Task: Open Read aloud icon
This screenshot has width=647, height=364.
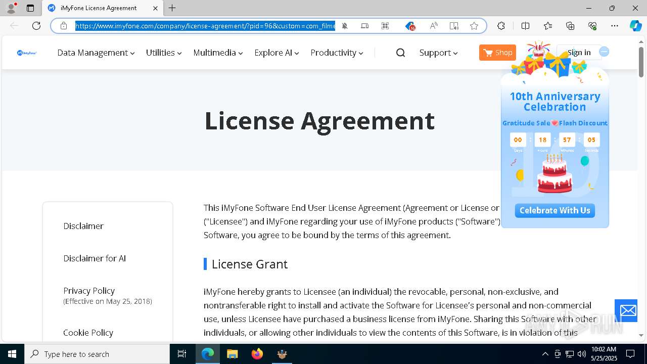Action: pyautogui.click(x=434, y=26)
